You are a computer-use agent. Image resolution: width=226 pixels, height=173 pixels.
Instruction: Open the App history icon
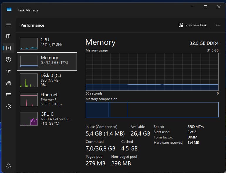tap(9, 60)
